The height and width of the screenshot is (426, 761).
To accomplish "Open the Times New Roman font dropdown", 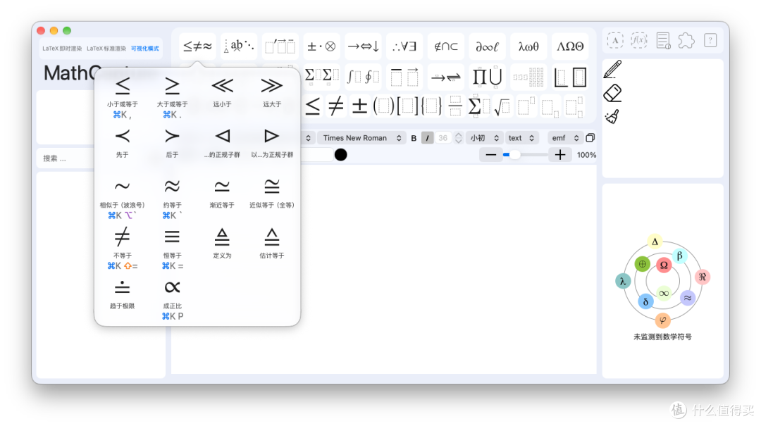I will (x=361, y=138).
